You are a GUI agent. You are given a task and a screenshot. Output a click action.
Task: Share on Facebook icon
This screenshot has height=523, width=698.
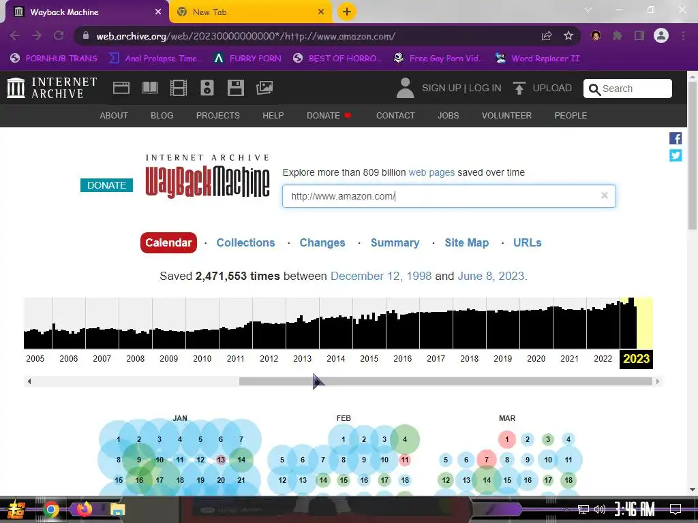click(x=676, y=138)
